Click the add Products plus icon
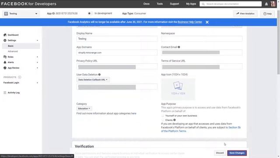This screenshot has height=158, width=280. pyautogui.click(x=19, y=77)
